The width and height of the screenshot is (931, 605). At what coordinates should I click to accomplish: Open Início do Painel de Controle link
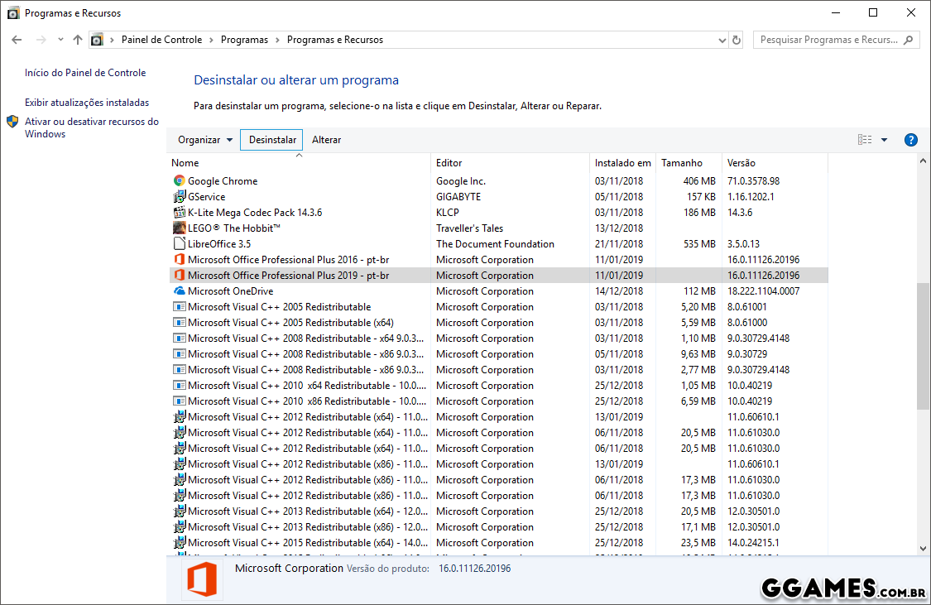[x=85, y=73]
